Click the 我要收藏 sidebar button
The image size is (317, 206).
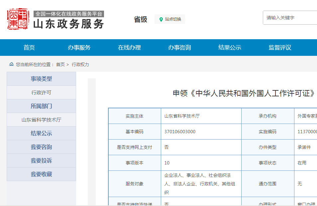click(x=41, y=174)
